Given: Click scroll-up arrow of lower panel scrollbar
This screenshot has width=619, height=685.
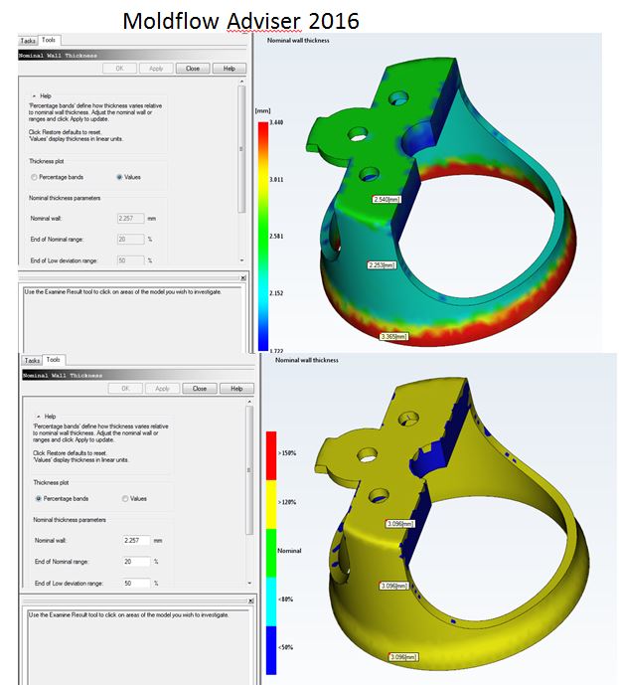Looking at the screenshot, I should tap(249, 402).
